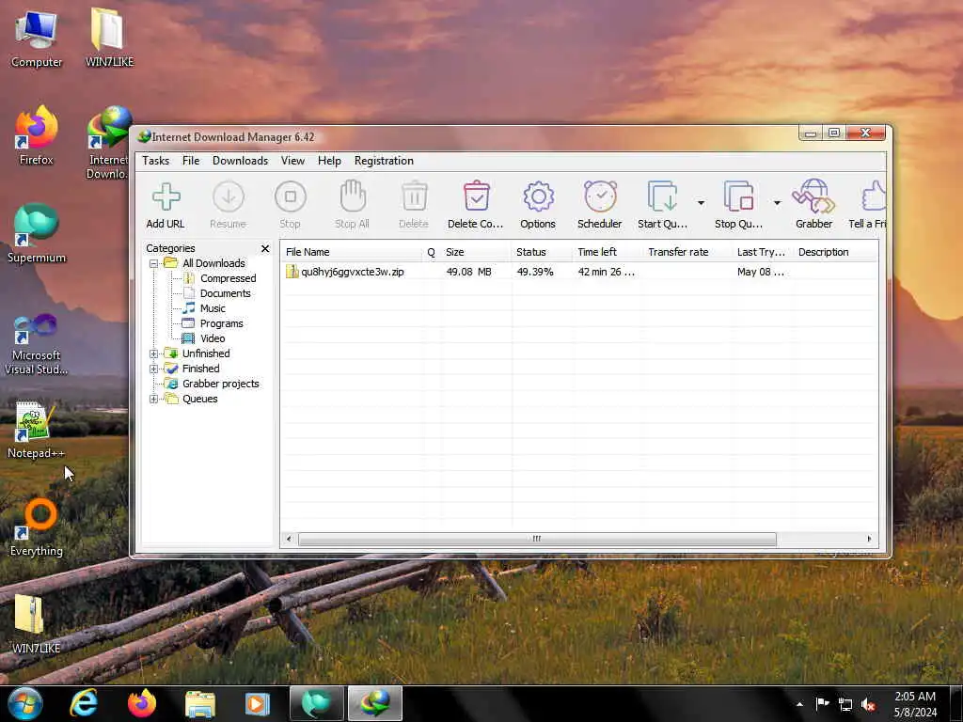This screenshot has height=722, width=963.
Task: Sort by Q column header
Action: 431,252
